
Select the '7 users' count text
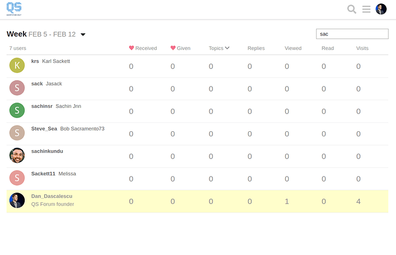[18, 48]
